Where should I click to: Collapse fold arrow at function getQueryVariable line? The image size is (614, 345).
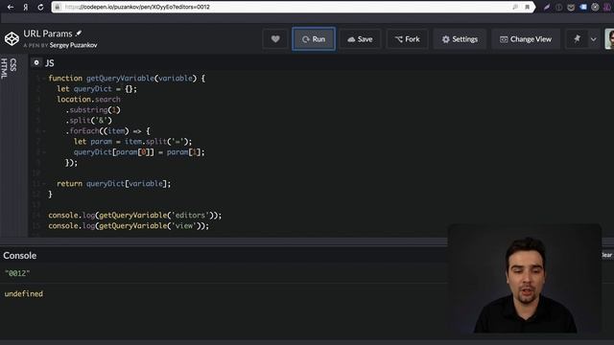point(43,79)
